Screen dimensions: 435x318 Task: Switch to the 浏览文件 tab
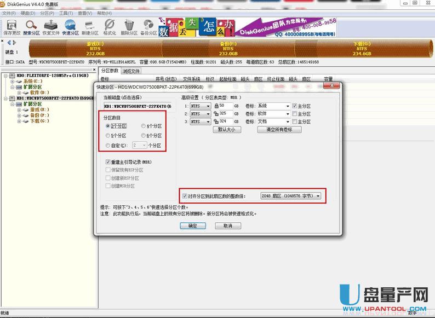(x=131, y=71)
